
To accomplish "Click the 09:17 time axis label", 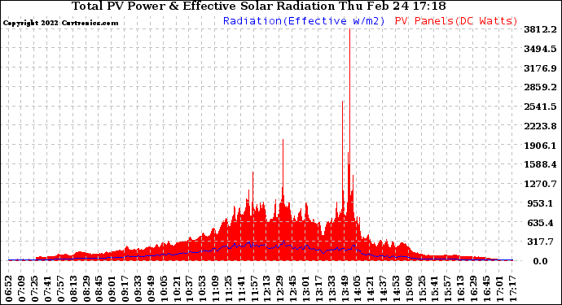I will (125, 289).
